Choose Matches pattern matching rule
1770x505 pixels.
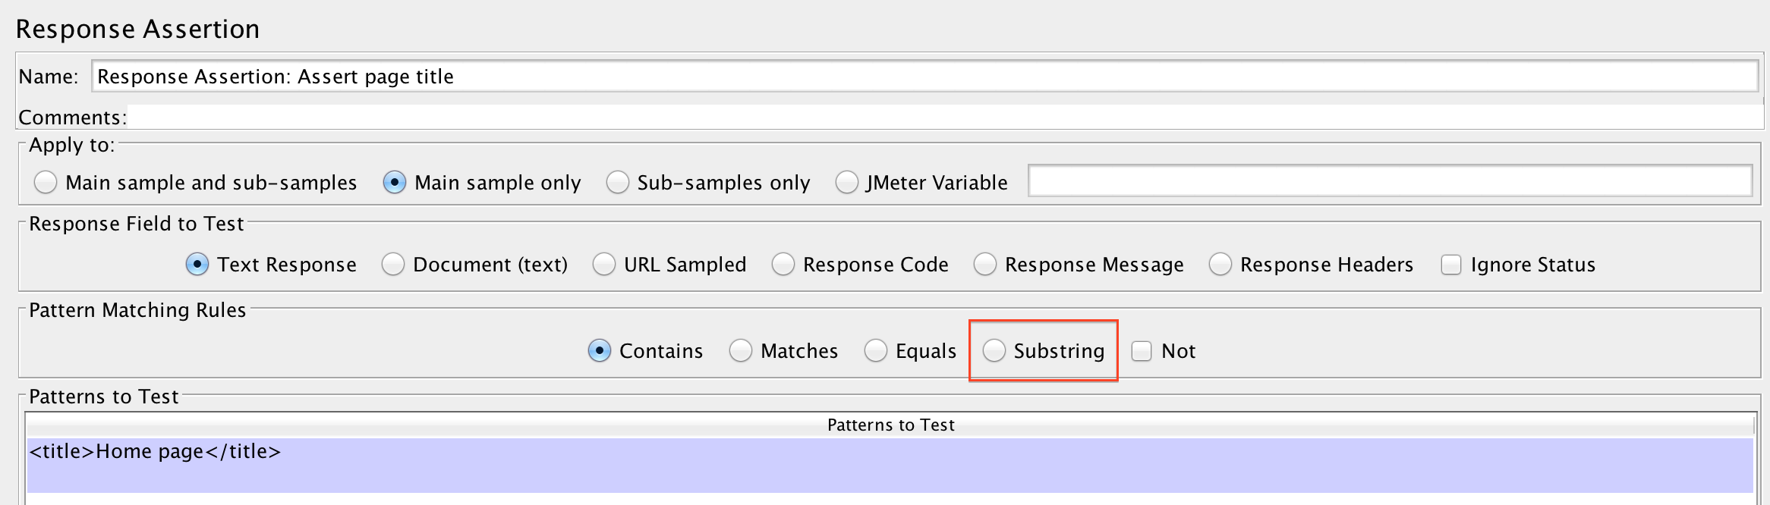(x=741, y=351)
